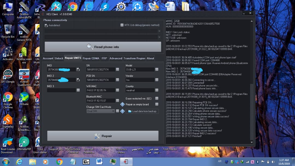This screenshot has height=166, width=295.
Task: Open the Account tab
Action: click(48, 59)
